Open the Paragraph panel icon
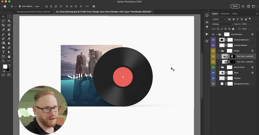259x135 pixels. (207, 27)
